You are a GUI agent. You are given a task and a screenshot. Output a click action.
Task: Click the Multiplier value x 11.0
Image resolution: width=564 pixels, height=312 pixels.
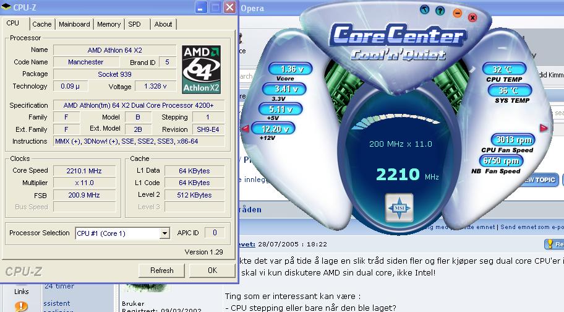84,183
